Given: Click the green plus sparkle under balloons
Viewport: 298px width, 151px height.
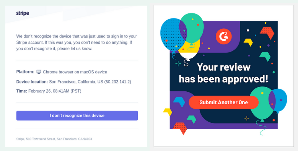Looking at the screenshot, I should click(178, 63).
